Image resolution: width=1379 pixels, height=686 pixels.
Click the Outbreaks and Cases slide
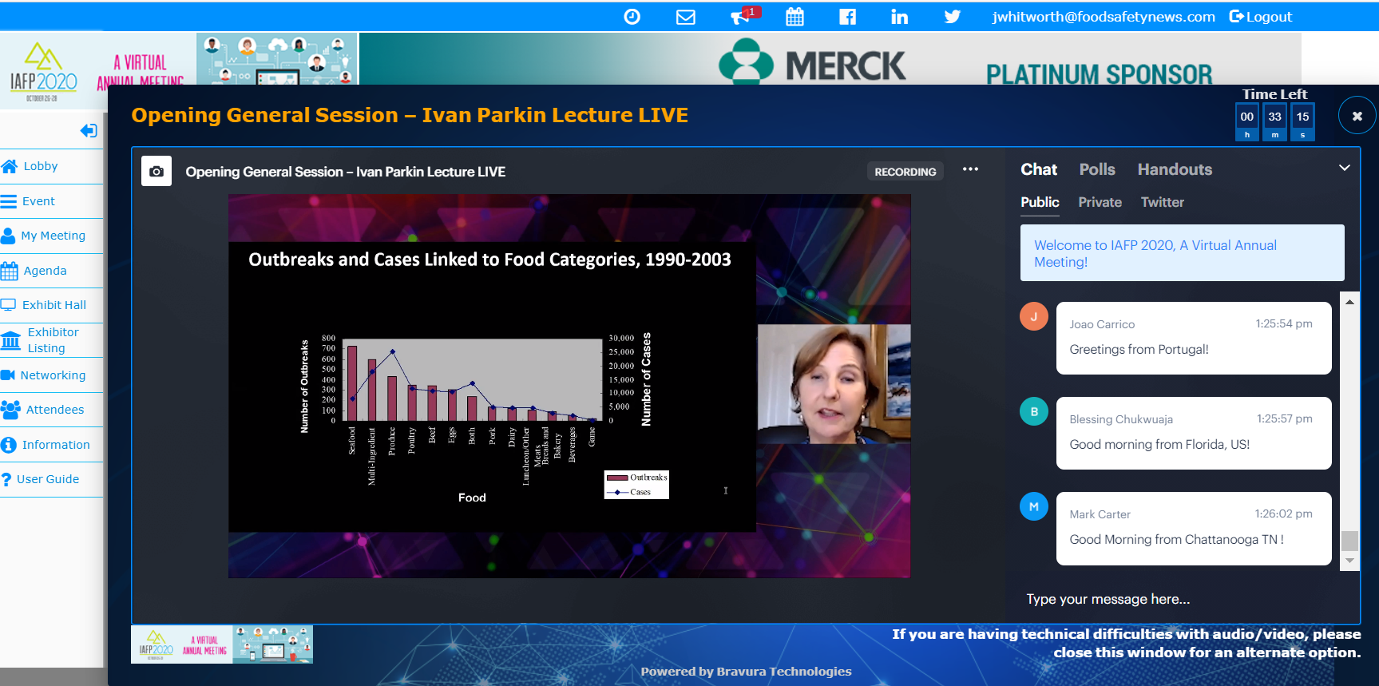click(x=492, y=387)
